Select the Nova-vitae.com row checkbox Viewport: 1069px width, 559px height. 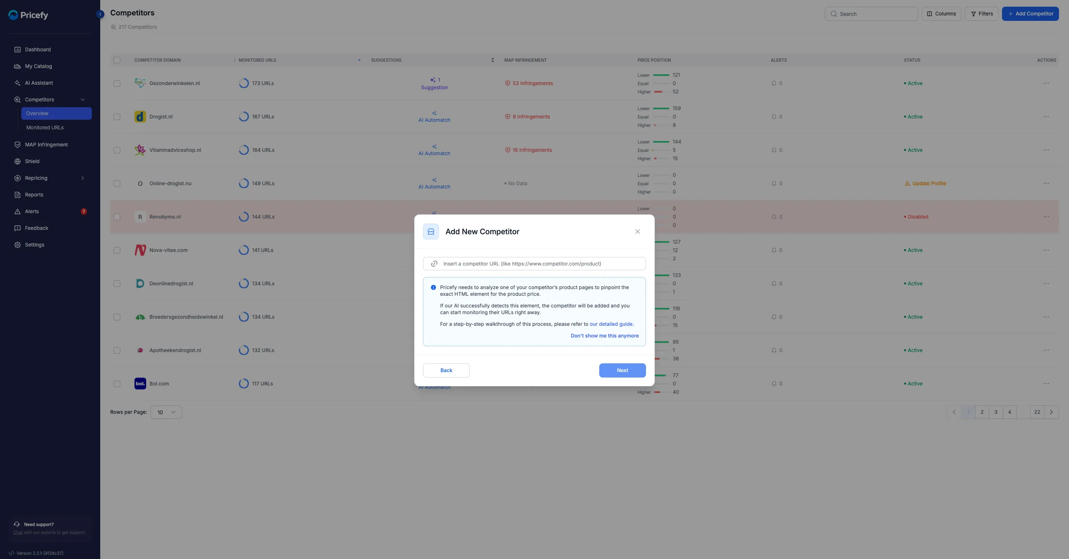pyautogui.click(x=117, y=250)
